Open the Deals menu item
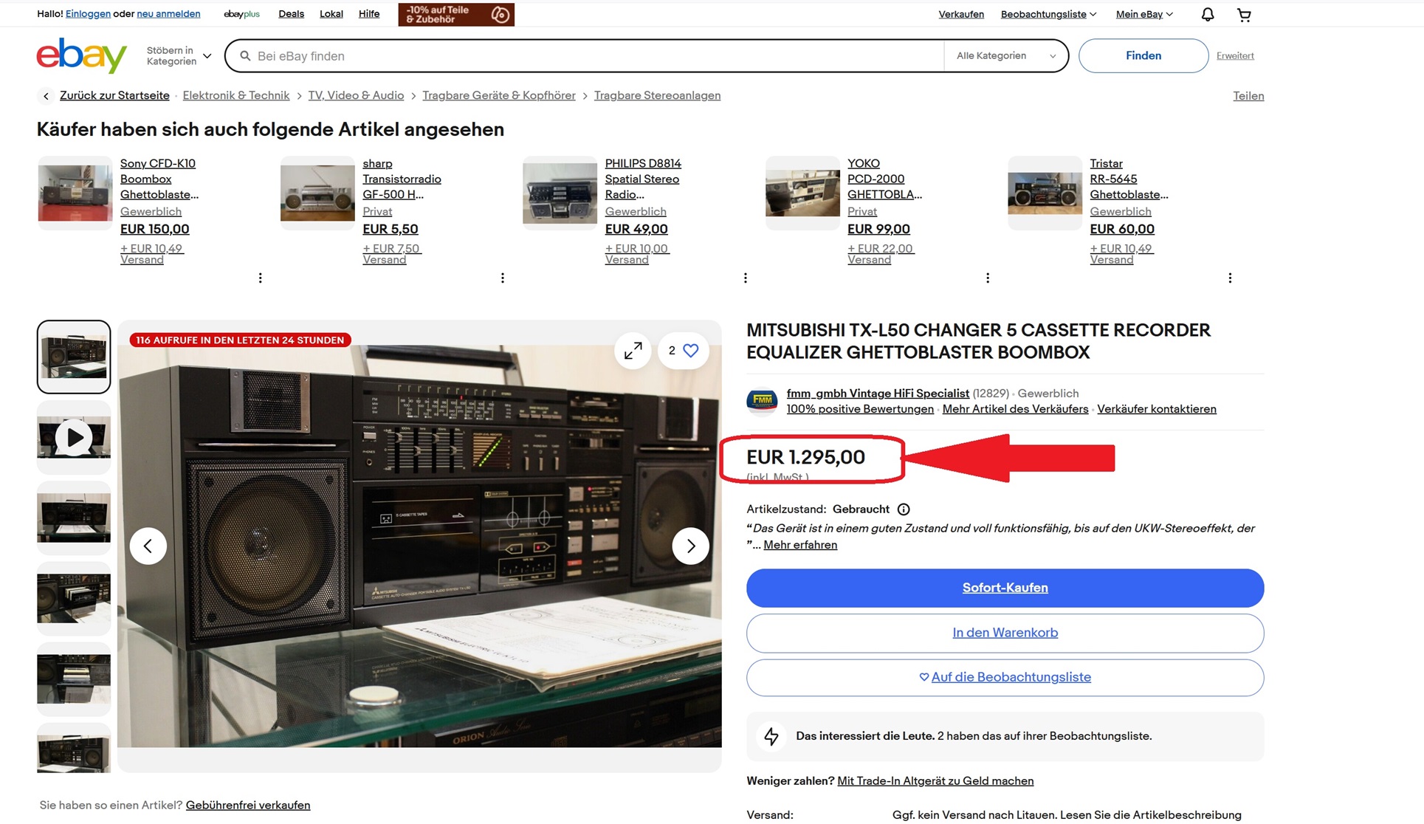The height and width of the screenshot is (824, 1424). [x=291, y=14]
